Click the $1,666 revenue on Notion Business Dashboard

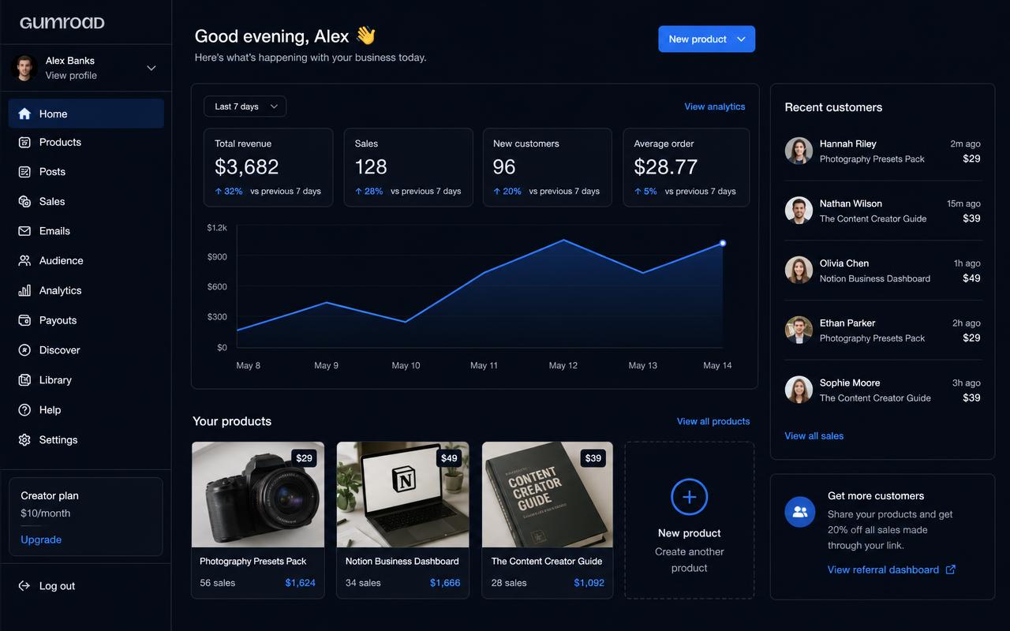tap(445, 583)
